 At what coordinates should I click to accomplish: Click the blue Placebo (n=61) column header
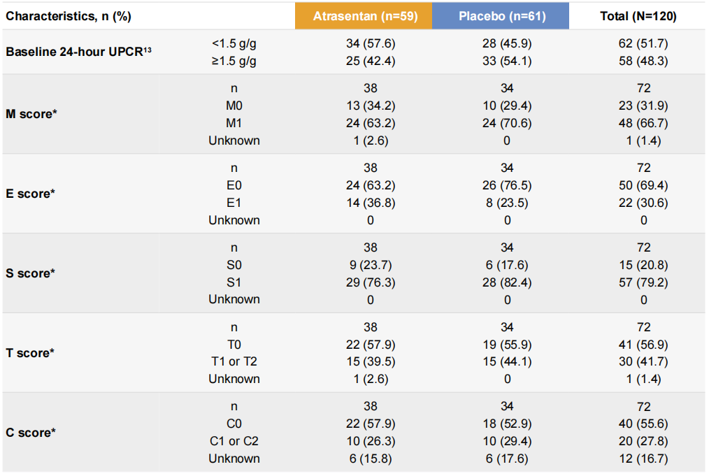click(500, 16)
